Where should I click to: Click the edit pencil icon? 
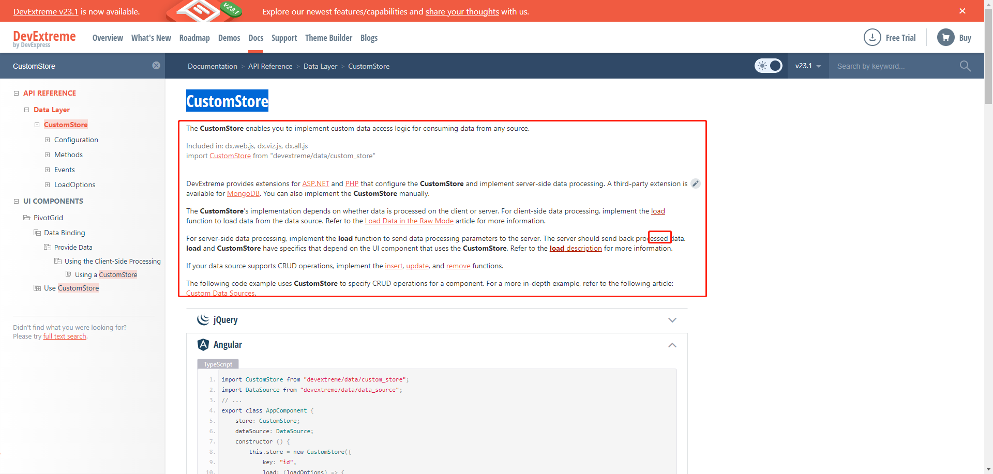696,184
